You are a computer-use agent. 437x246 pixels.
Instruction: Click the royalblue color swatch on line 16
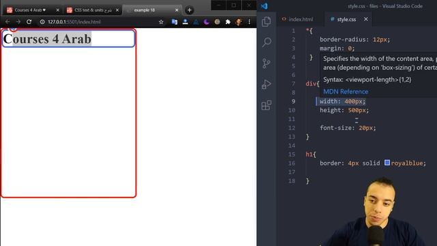(x=387, y=163)
